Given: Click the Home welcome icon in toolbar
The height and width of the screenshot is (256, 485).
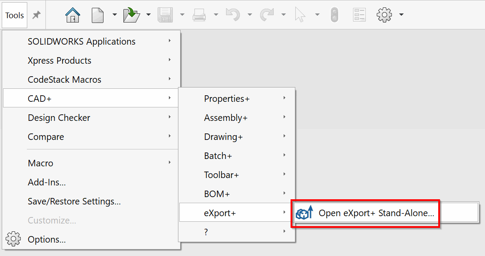Looking at the screenshot, I should coord(73,15).
